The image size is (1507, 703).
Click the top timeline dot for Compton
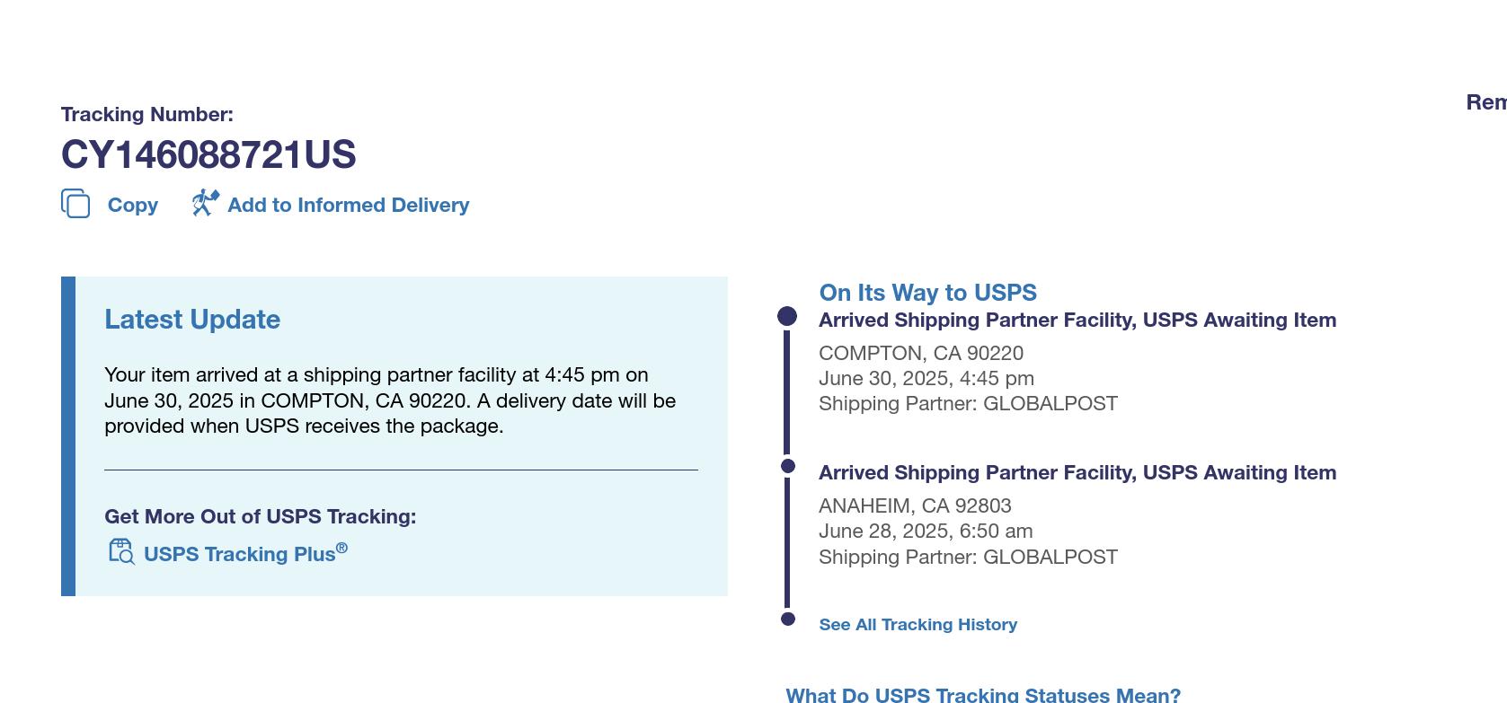[787, 316]
